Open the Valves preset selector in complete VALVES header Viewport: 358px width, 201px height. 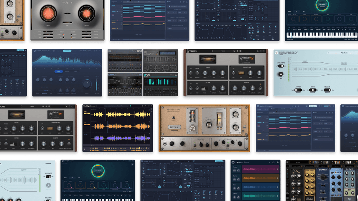(223, 51)
